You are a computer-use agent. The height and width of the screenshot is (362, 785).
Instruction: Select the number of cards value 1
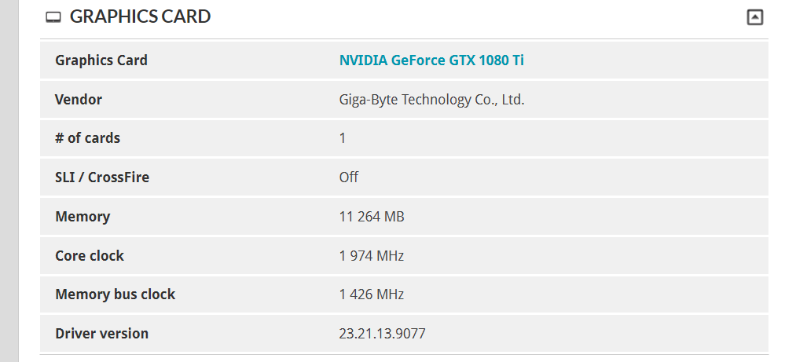point(343,138)
